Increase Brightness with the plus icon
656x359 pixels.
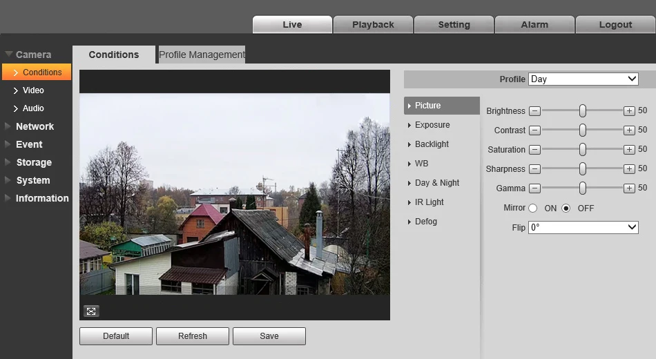[x=629, y=111]
